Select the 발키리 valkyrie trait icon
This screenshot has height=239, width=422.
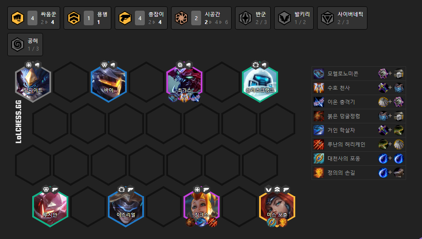(284, 18)
